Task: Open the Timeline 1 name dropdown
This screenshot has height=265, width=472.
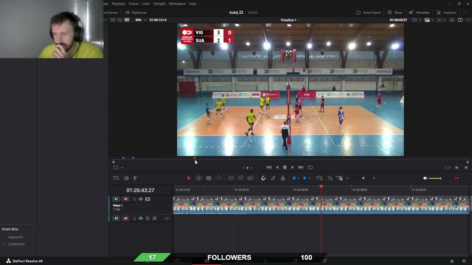Action: [x=290, y=20]
